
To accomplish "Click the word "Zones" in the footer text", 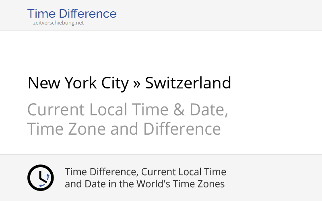I will [x=212, y=184].
